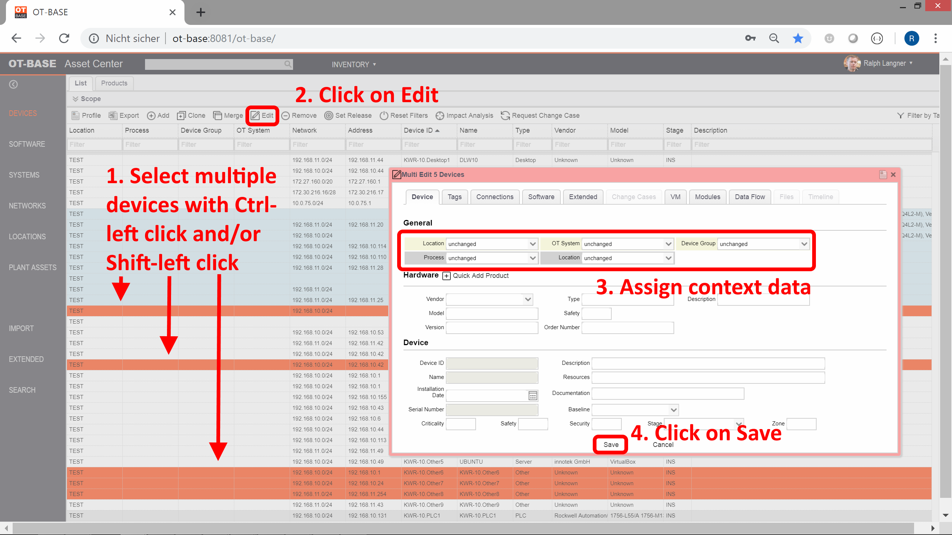Viewport: 952px width, 535px height.
Task: Click the horizontal scrollbar at bottom
Action: pos(463,528)
